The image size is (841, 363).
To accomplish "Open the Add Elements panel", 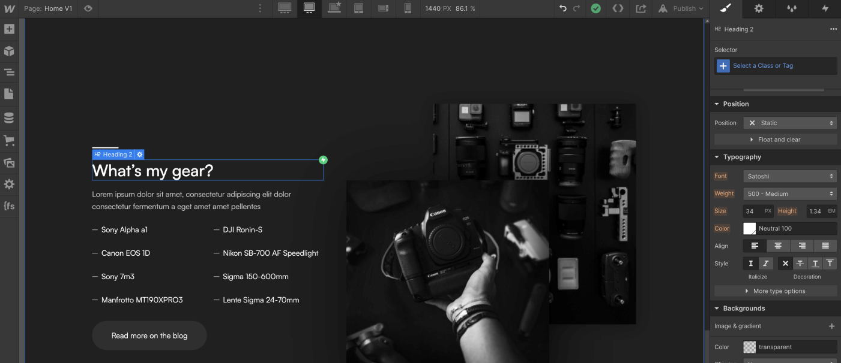I will click(x=9, y=29).
